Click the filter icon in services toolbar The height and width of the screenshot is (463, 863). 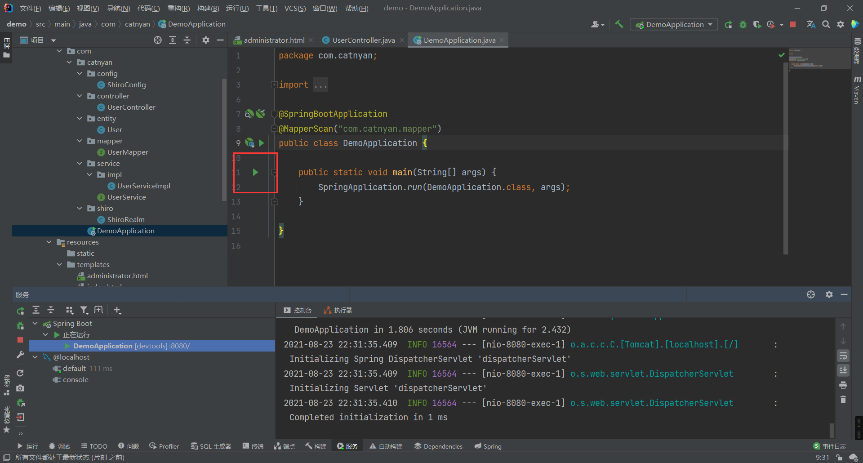coord(84,310)
